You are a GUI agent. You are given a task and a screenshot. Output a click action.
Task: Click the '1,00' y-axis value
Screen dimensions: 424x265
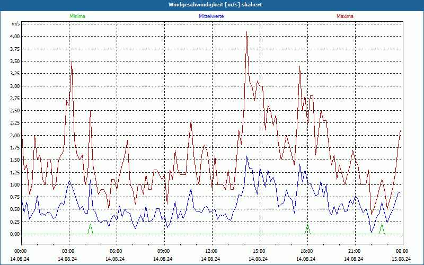pos(15,184)
